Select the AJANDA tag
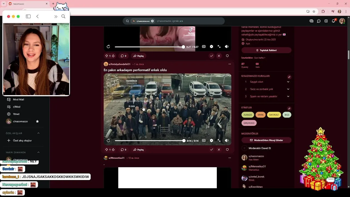Screen dimensions: 350x197 click(x=248, y=115)
